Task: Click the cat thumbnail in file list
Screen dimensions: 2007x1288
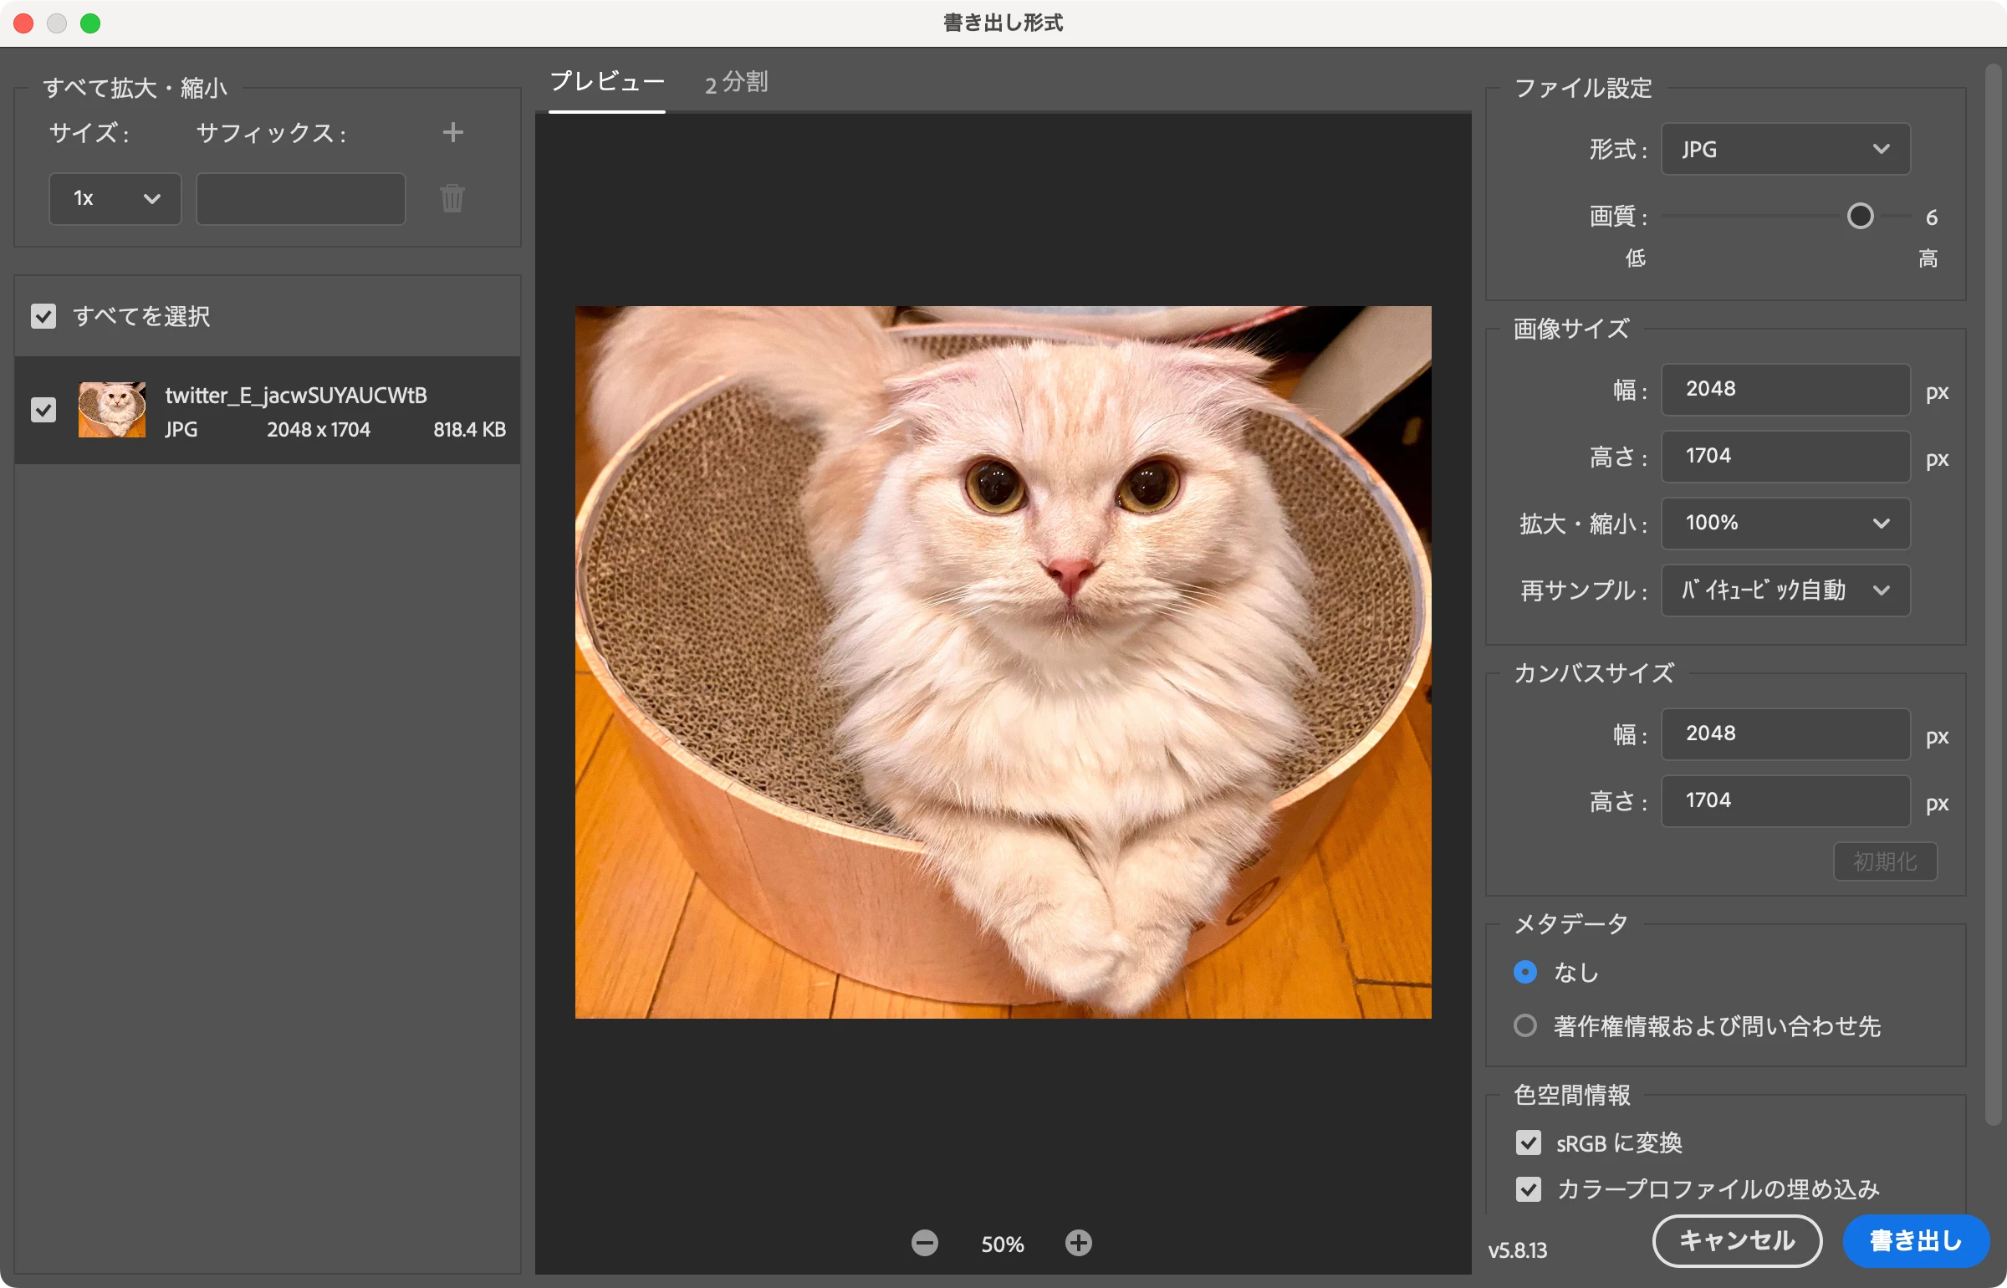Action: 112,410
